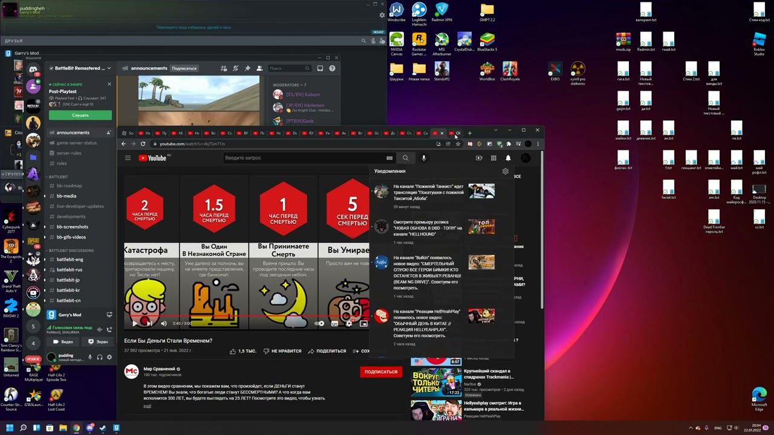Click the Chrome address bar URL
The height and width of the screenshot is (435, 774).
pyautogui.click(x=192, y=144)
